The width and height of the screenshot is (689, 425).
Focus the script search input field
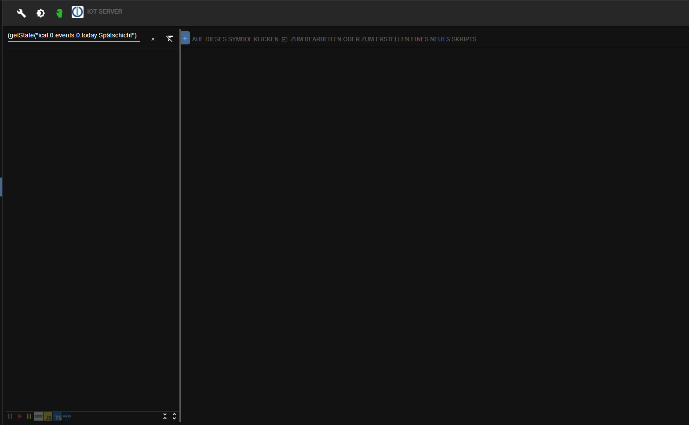point(73,36)
